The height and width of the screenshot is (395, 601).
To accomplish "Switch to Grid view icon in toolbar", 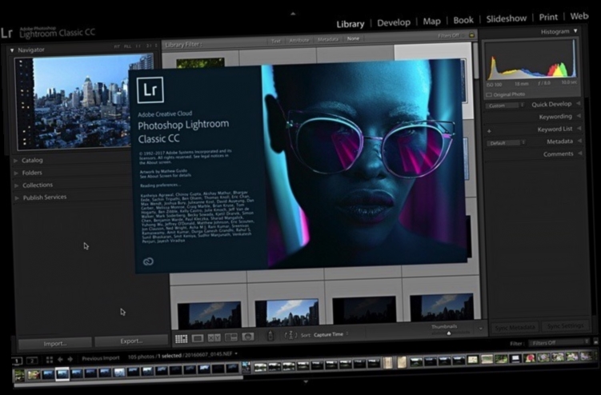I will [182, 339].
